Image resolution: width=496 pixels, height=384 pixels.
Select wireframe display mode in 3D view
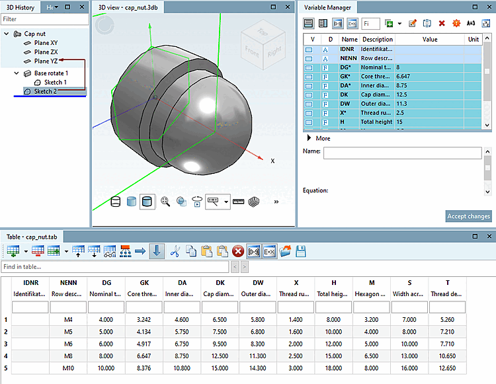(115, 202)
